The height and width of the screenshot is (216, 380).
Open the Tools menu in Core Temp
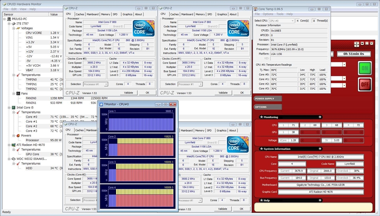click(x=279, y=14)
